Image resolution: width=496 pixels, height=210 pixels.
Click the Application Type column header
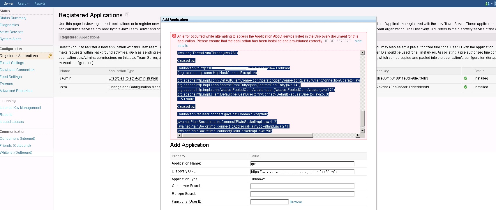point(121,71)
